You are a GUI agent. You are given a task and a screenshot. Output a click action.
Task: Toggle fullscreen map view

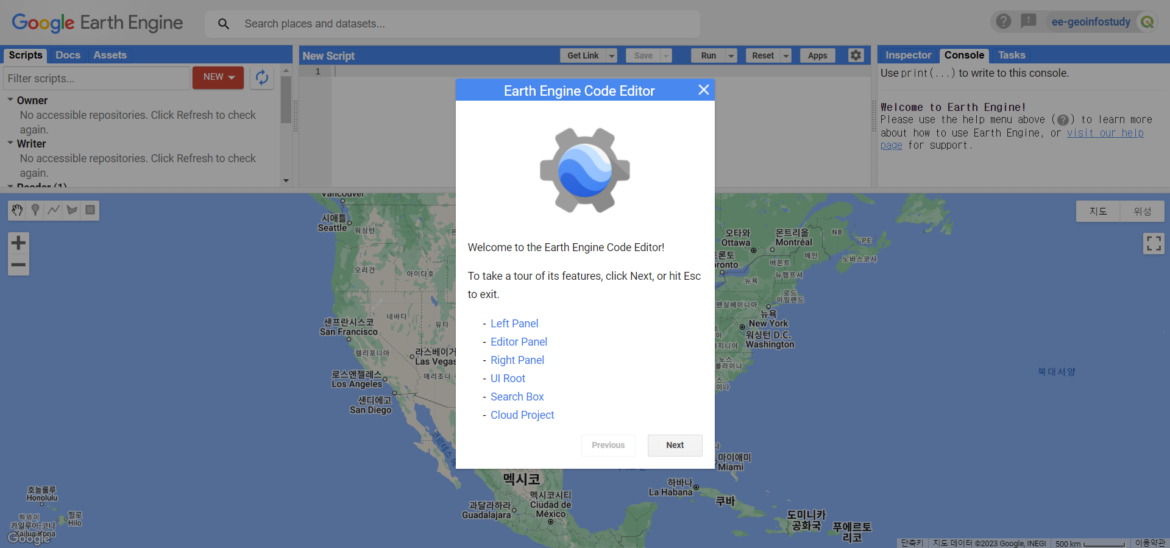[1154, 244]
